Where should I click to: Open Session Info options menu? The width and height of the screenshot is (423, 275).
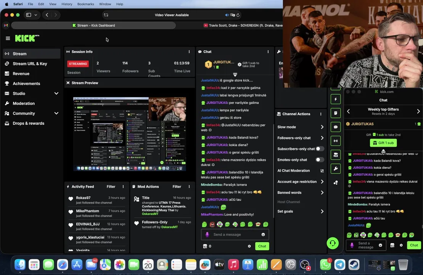(189, 52)
